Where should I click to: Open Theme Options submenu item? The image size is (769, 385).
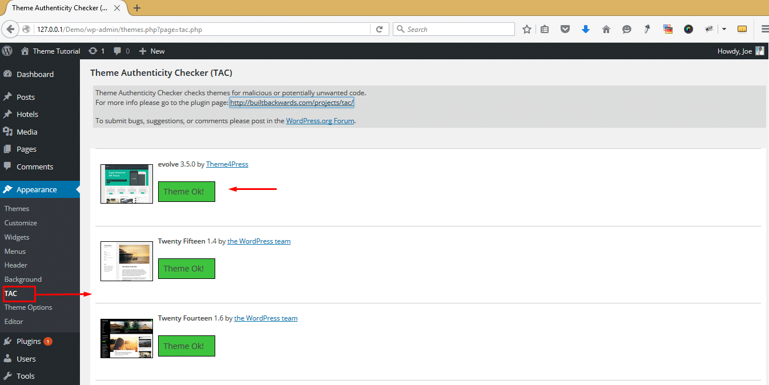(28, 307)
